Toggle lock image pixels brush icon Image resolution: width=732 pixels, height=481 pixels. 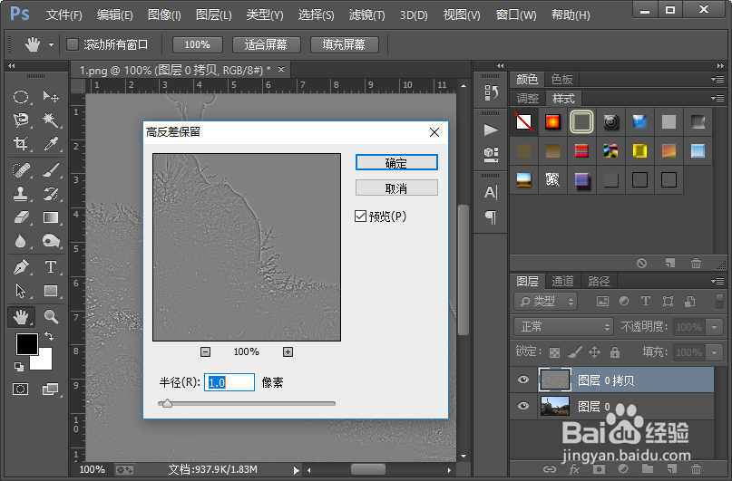(575, 352)
